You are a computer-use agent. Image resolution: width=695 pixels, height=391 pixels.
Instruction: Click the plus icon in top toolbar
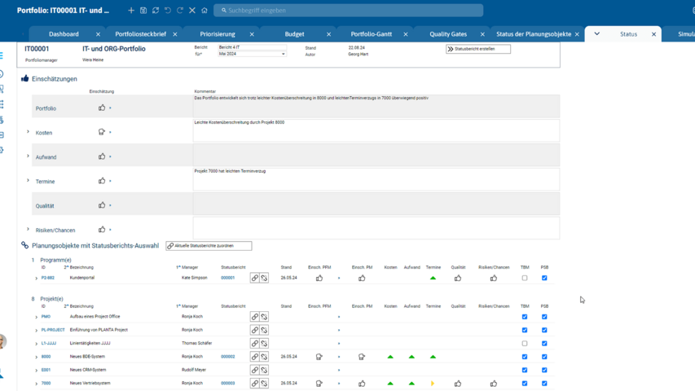coord(131,11)
